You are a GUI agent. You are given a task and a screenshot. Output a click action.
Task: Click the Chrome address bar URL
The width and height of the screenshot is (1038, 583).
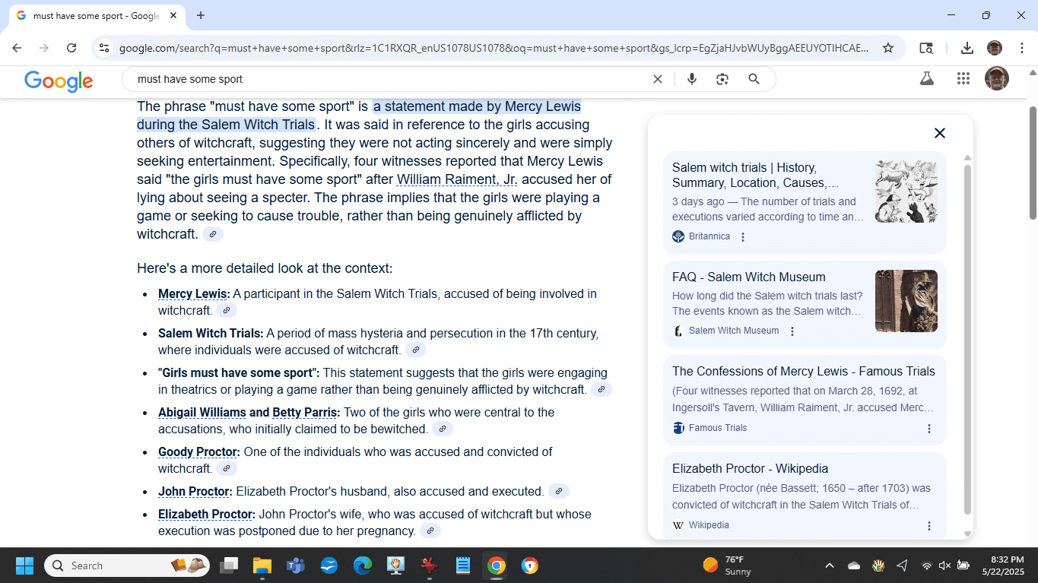tap(494, 48)
